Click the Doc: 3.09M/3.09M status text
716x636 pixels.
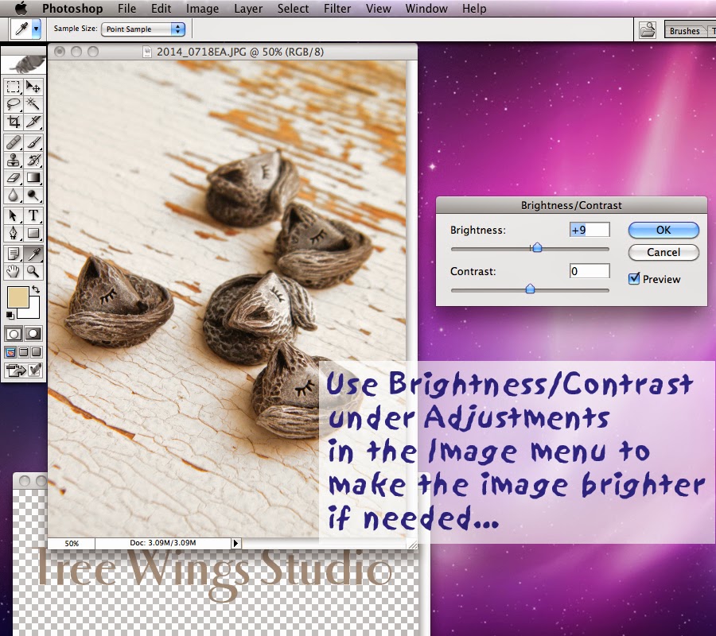point(163,543)
